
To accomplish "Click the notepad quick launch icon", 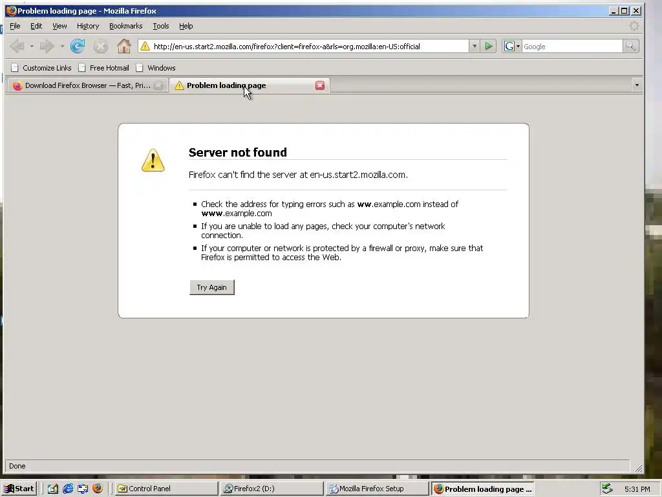I will pos(52,489).
